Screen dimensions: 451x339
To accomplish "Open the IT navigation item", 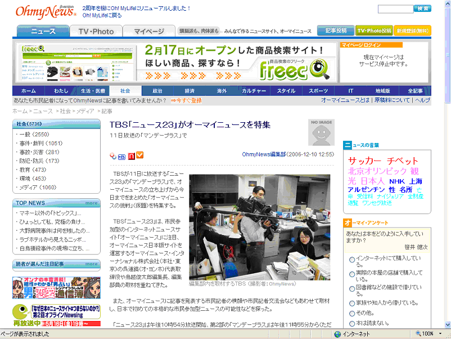I will click(350, 91).
